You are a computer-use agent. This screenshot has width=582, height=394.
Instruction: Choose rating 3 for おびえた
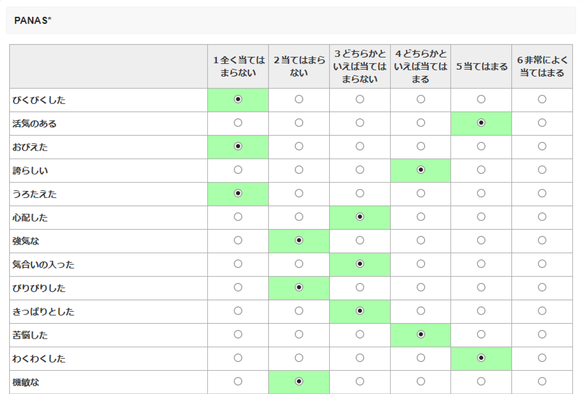coord(360,146)
